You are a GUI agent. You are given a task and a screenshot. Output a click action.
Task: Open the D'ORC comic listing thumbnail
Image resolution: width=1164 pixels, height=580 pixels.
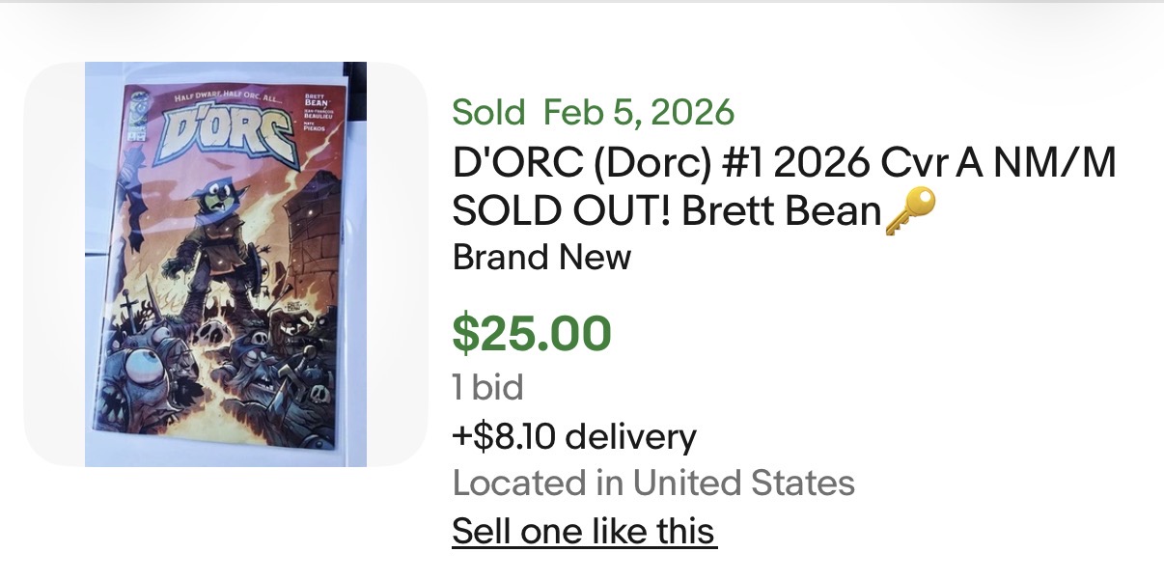226,264
